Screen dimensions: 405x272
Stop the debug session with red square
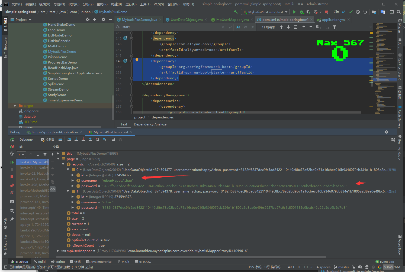[12, 177]
